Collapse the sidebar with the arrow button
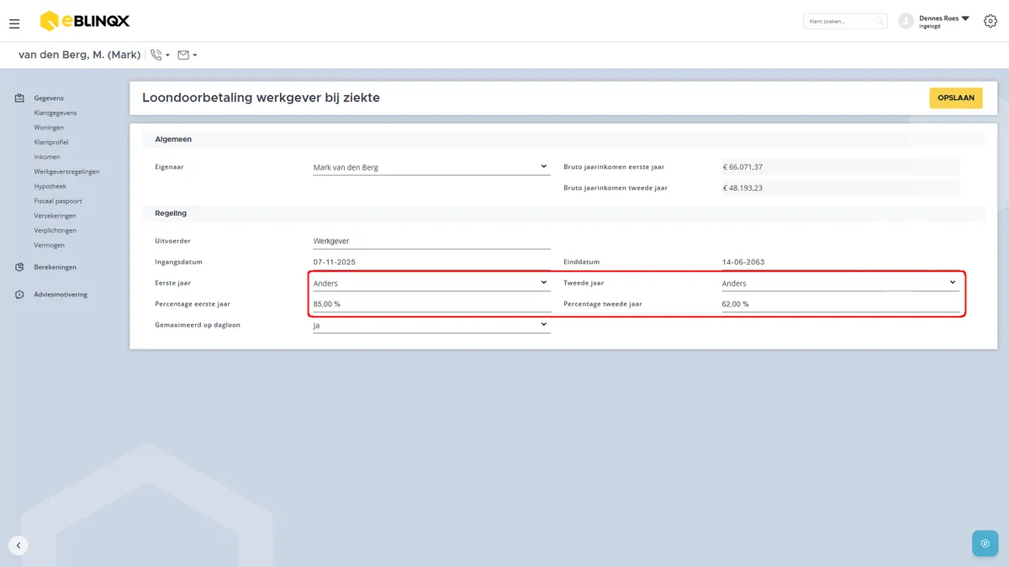The height and width of the screenshot is (567, 1009). [18, 545]
